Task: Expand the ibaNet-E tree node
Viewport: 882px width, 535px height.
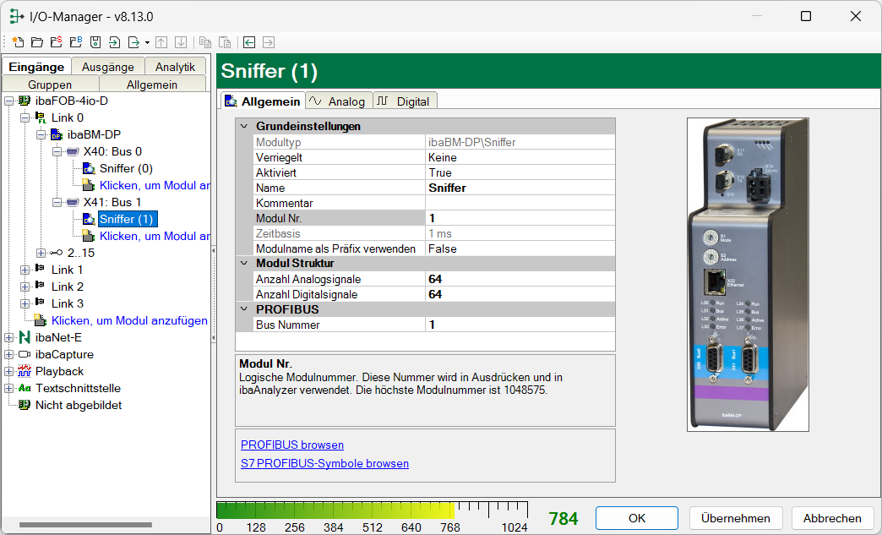Action: point(9,337)
